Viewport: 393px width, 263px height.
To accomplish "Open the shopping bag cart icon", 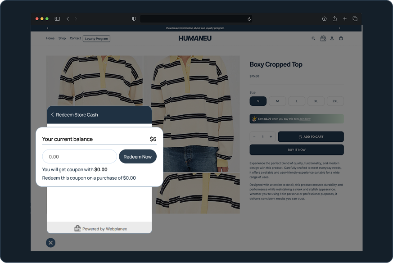I will click(x=341, y=38).
